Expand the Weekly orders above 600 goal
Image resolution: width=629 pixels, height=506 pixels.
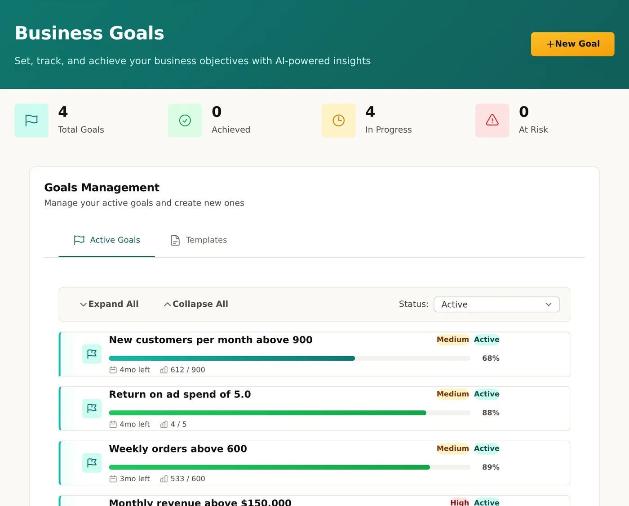point(314,463)
